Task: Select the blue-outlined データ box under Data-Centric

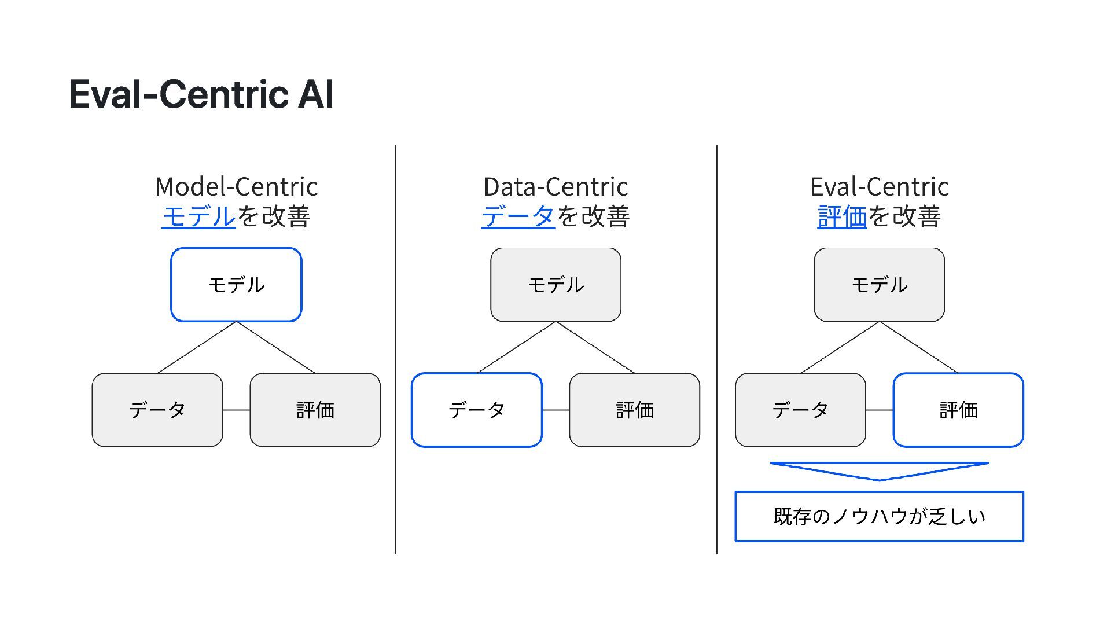Action: [476, 410]
